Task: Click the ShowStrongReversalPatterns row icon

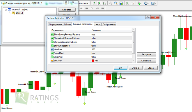Action: [x=52, y=34]
